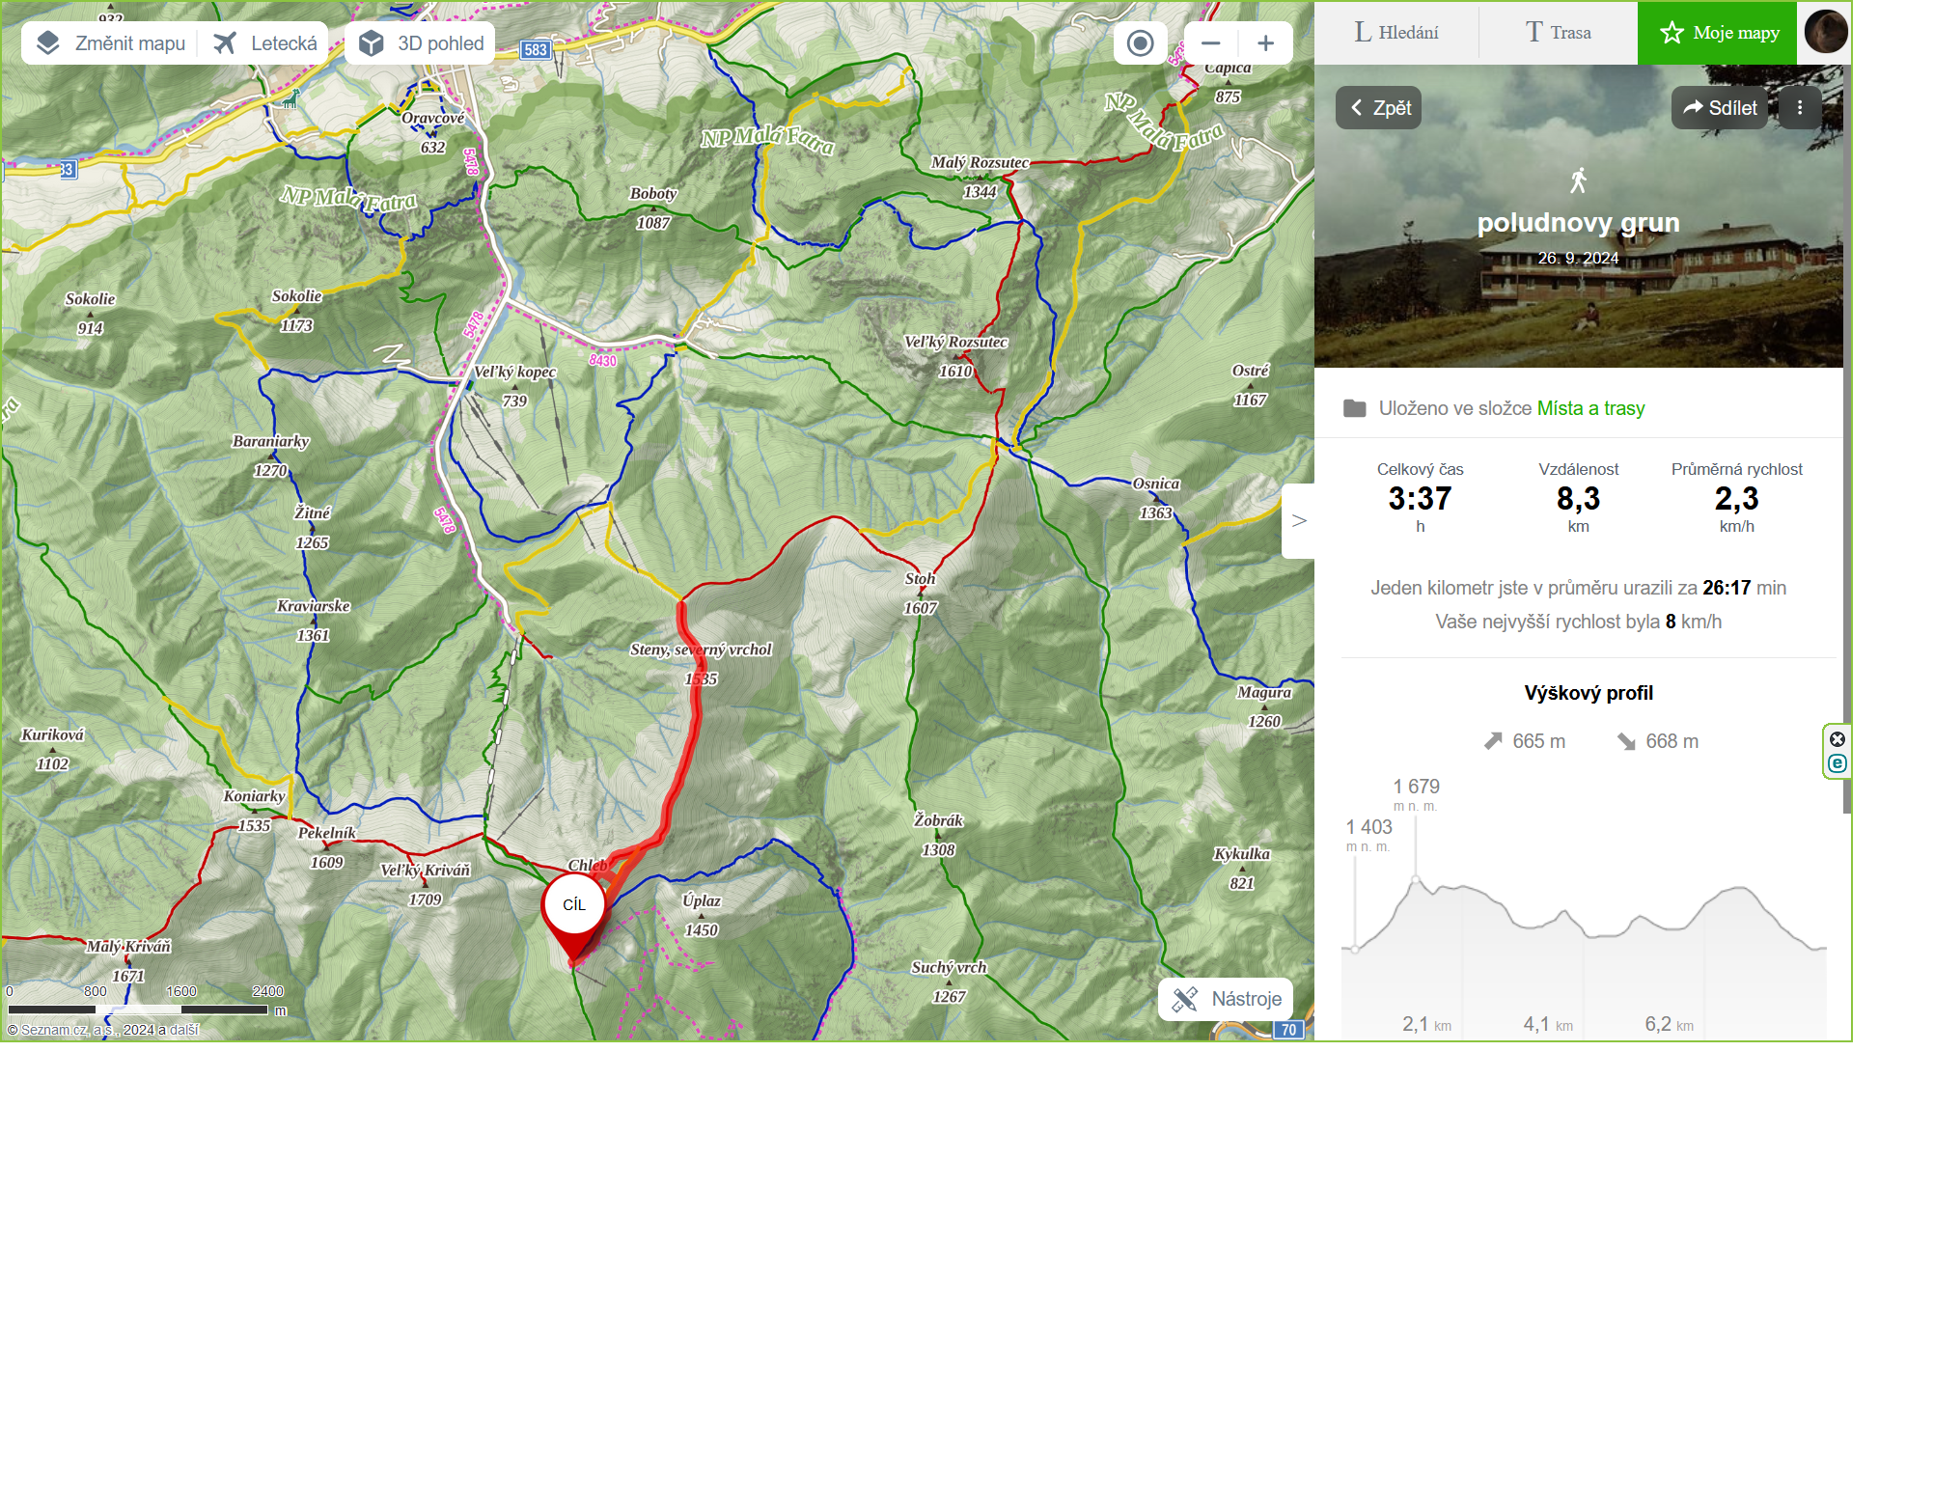The height and width of the screenshot is (1494, 1934).
Task: Toggle the Letecká aerial map view
Action: pyautogui.click(x=264, y=43)
